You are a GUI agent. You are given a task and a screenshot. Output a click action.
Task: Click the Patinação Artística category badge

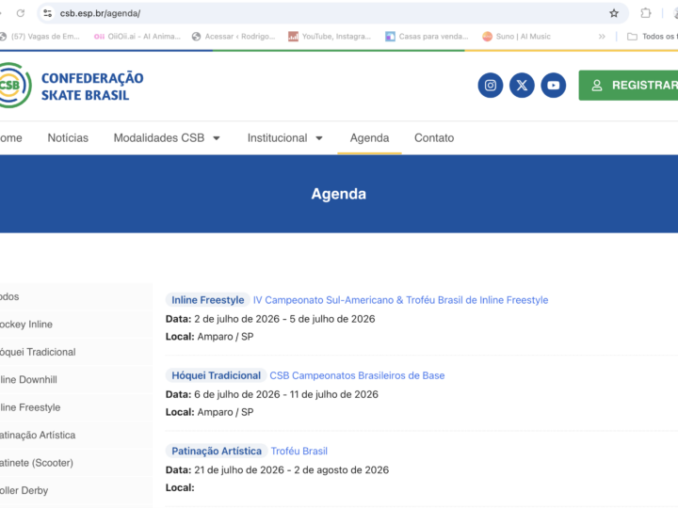coord(217,451)
